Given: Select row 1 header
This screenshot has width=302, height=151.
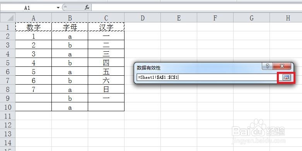Looking at the screenshot, I should 8,27.
